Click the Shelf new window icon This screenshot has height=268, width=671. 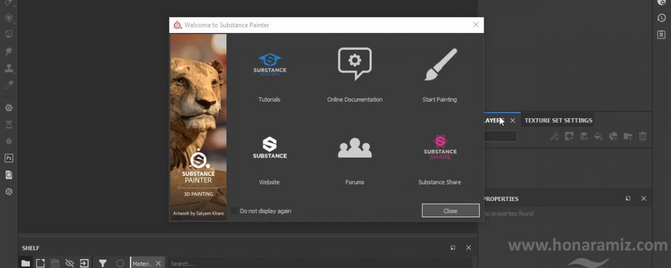40,263
